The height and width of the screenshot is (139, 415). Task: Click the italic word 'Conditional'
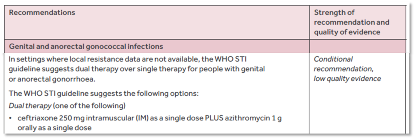(333, 59)
